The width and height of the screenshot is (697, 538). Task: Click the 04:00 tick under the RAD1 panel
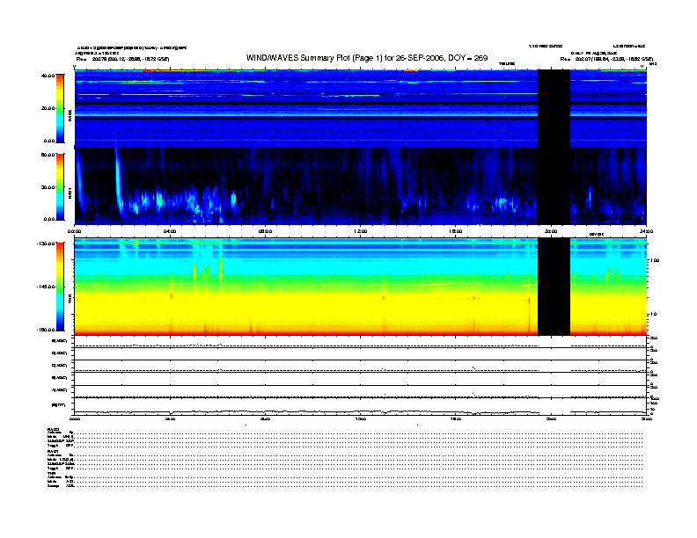pos(170,231)
